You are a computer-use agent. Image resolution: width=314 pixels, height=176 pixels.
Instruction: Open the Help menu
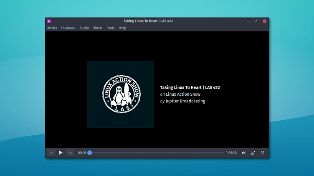(x=122, y=28)
